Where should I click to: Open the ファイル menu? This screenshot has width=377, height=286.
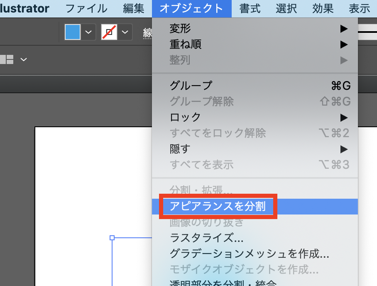pyautogui.click(x=86, y=8)
